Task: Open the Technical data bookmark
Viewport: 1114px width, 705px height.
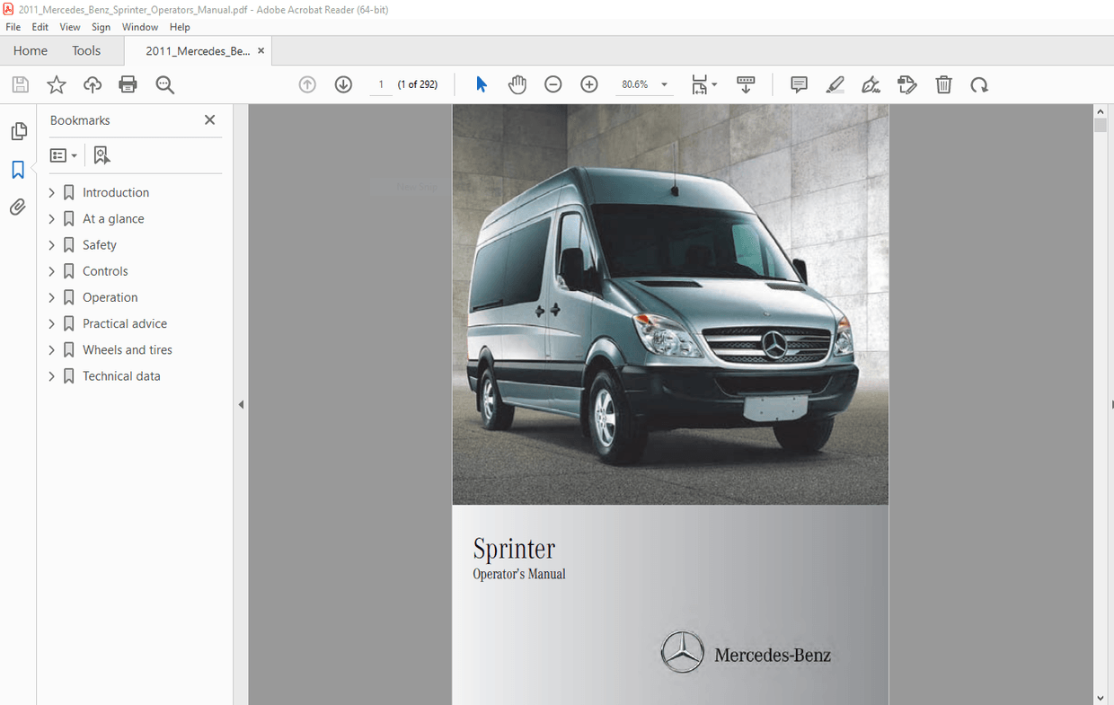Action: tap(121, 375)
